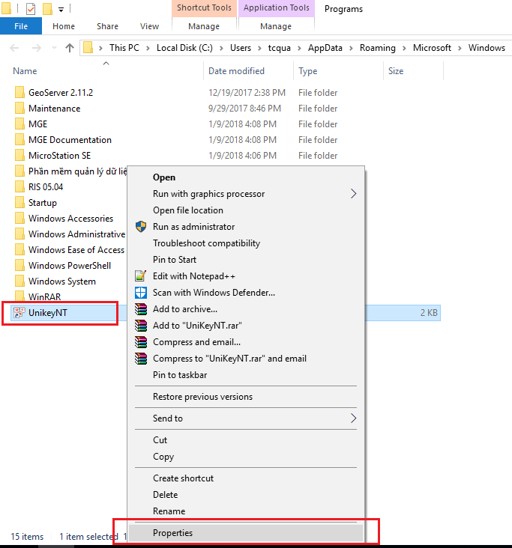Image resolution: width=512 pixels, height=548 pixels.
Task: Click tcqua in the address path
Action: coord(280,48)
